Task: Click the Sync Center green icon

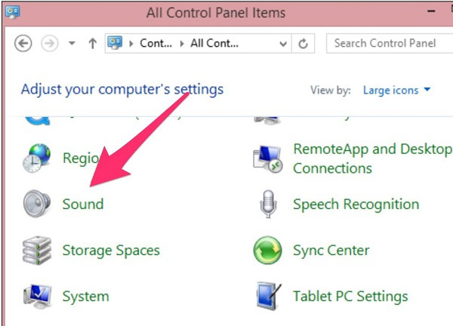Action: coord(267,251)
